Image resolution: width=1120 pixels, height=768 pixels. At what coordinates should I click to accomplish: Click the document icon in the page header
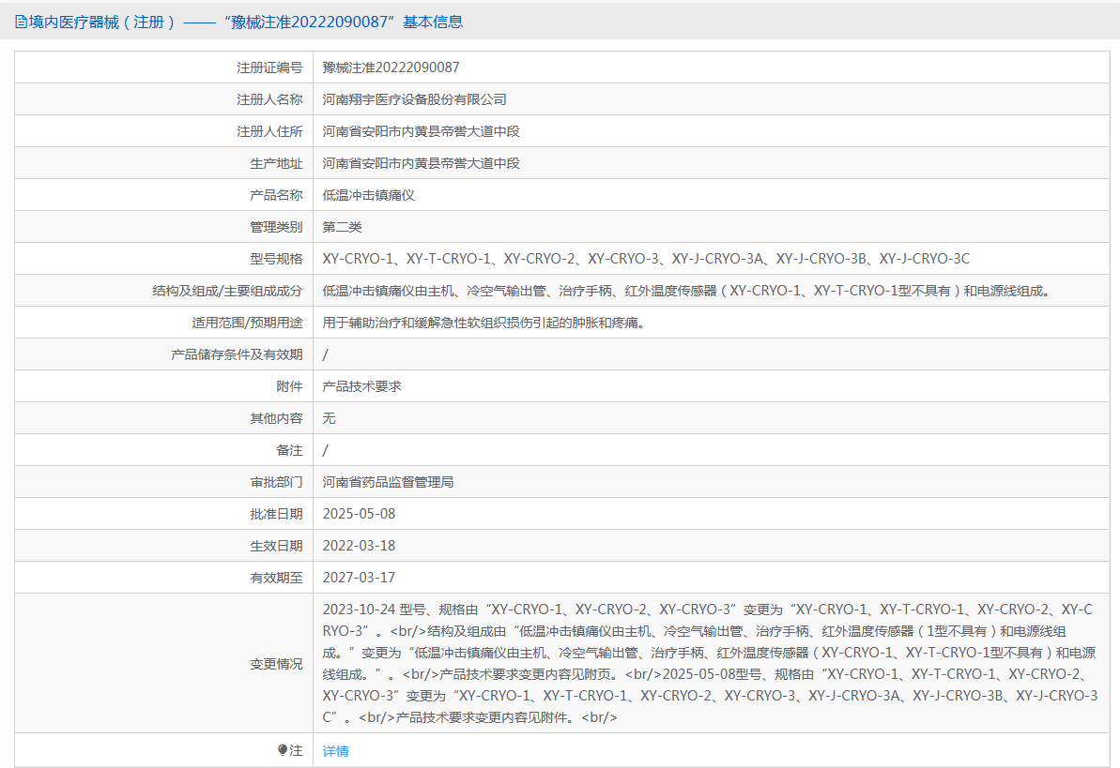(21, 23)
